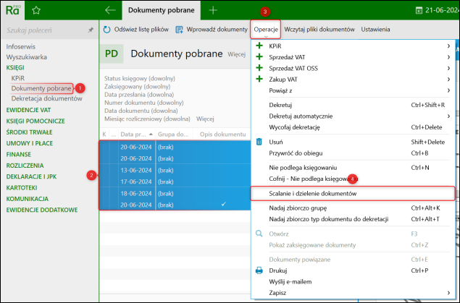Select the row dated 17-06-2024
Viewport: 460px width, 303px height.
coord(175,182)
